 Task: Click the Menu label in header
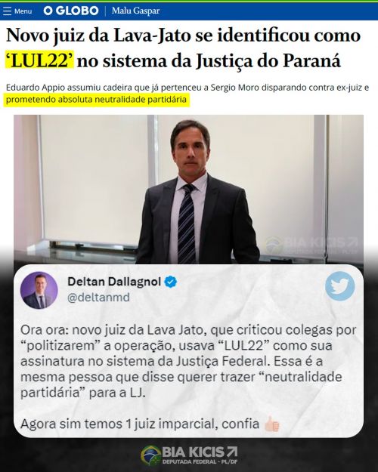coord(23,11)
